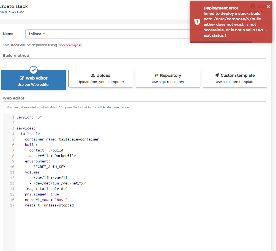Click the services: line in editor

pos(26,128)
